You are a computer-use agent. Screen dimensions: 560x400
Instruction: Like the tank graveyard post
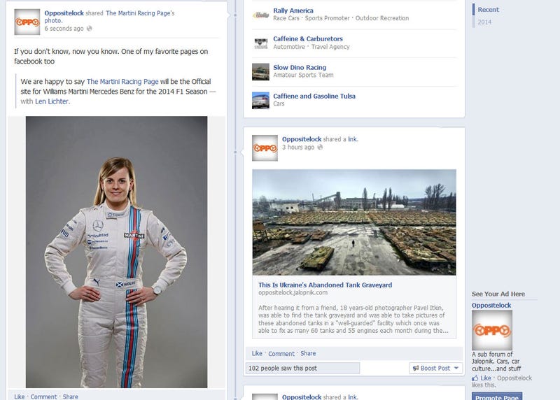coord(257,353)
